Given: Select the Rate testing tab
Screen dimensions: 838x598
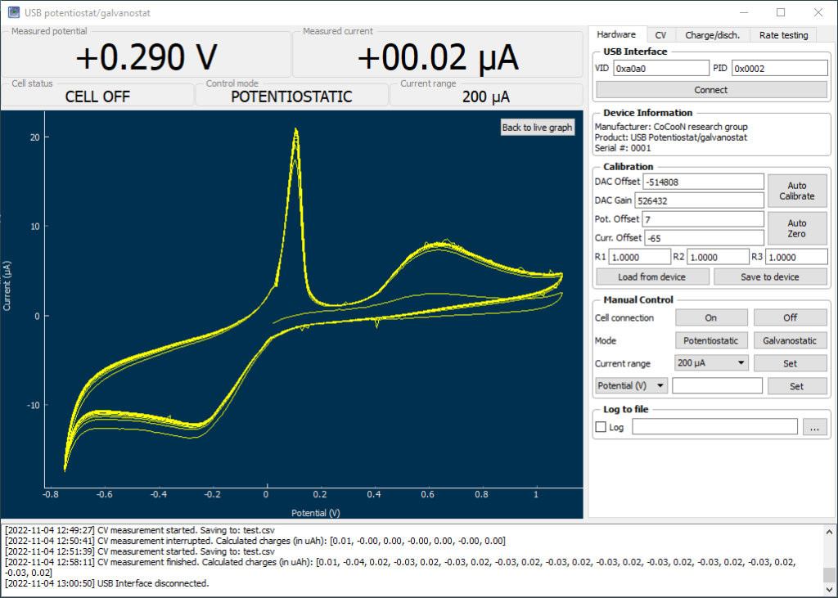Looking at the screenshot, I should tap(783, 34).
